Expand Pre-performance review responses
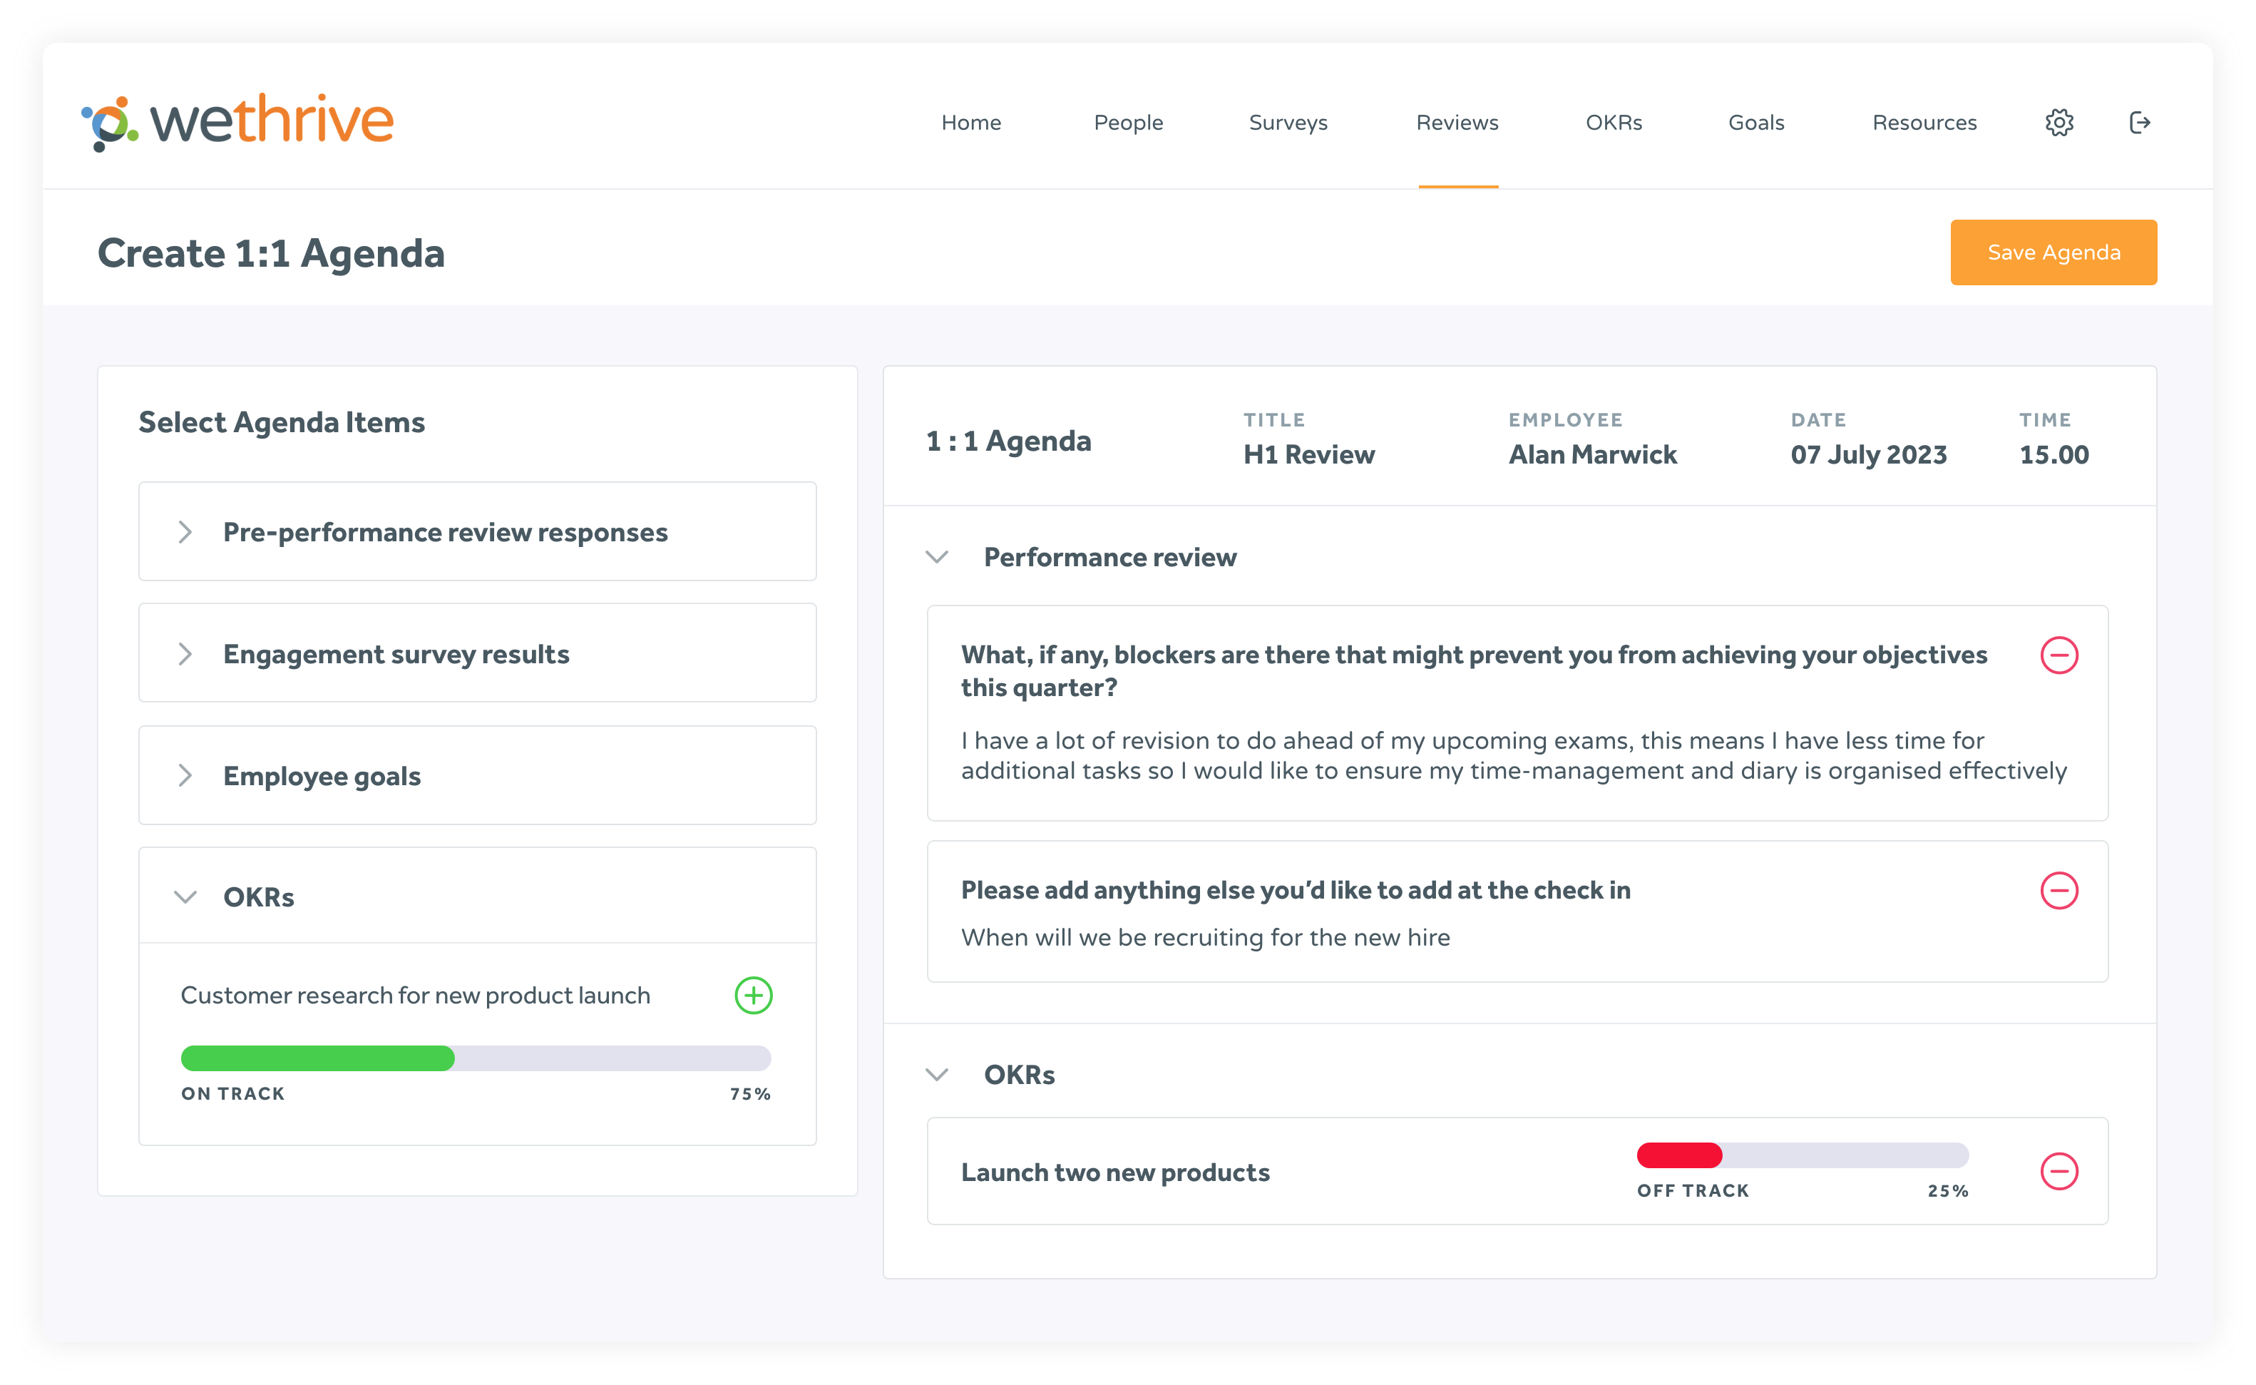 [x=187, y=531]
